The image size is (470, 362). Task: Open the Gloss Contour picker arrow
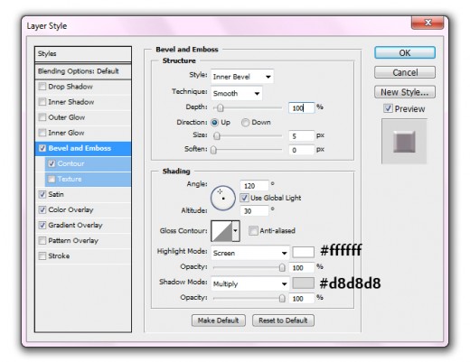[x=236, y=231]
